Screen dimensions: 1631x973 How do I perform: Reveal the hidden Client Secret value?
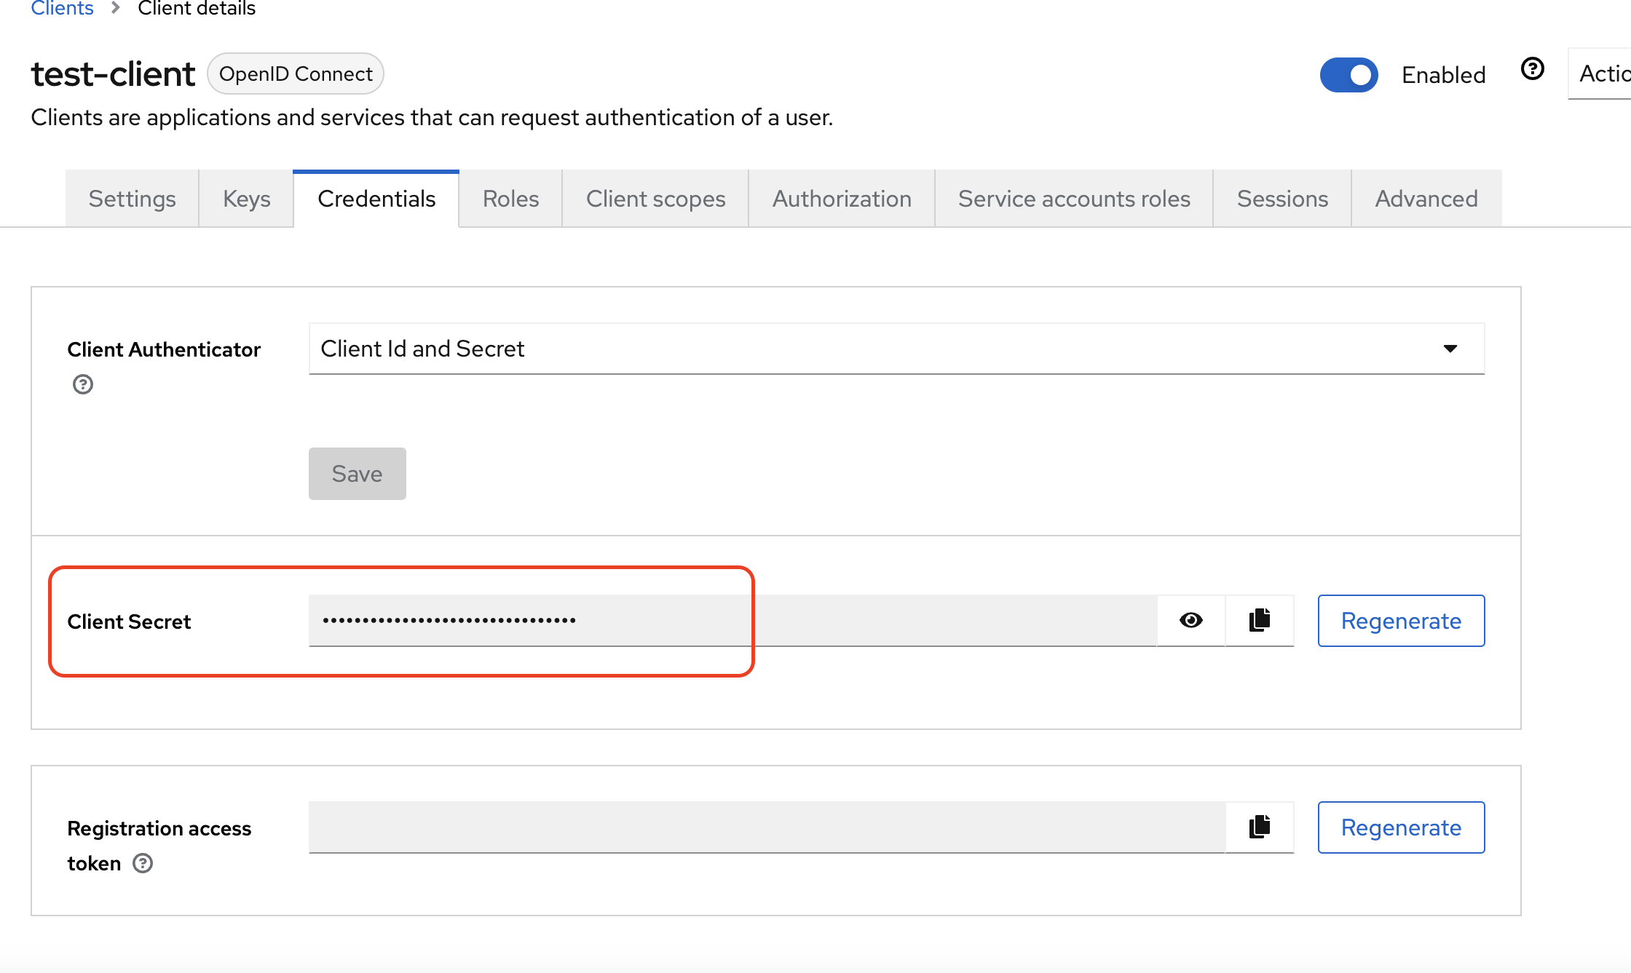[1190, 620]
